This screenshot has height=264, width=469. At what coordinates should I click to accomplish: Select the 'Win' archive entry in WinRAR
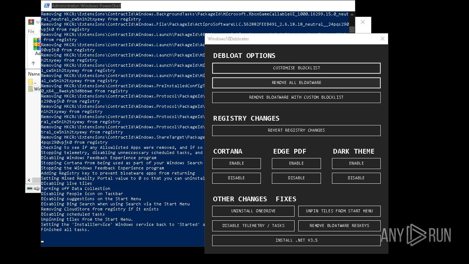coord(34,89)
